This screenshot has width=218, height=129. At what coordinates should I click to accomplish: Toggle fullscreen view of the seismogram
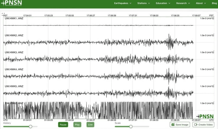click(3, 15)
